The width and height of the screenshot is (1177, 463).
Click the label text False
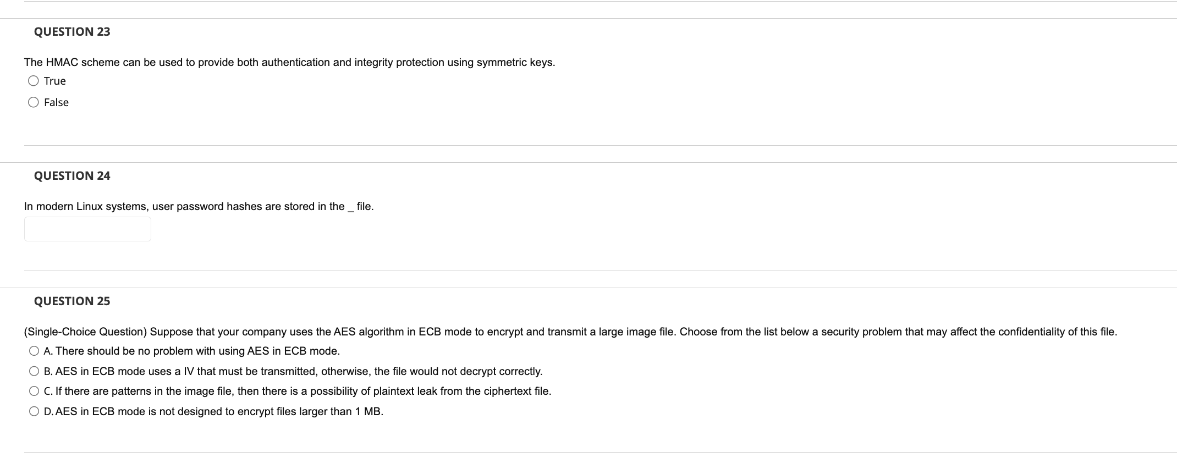point(56,102)
